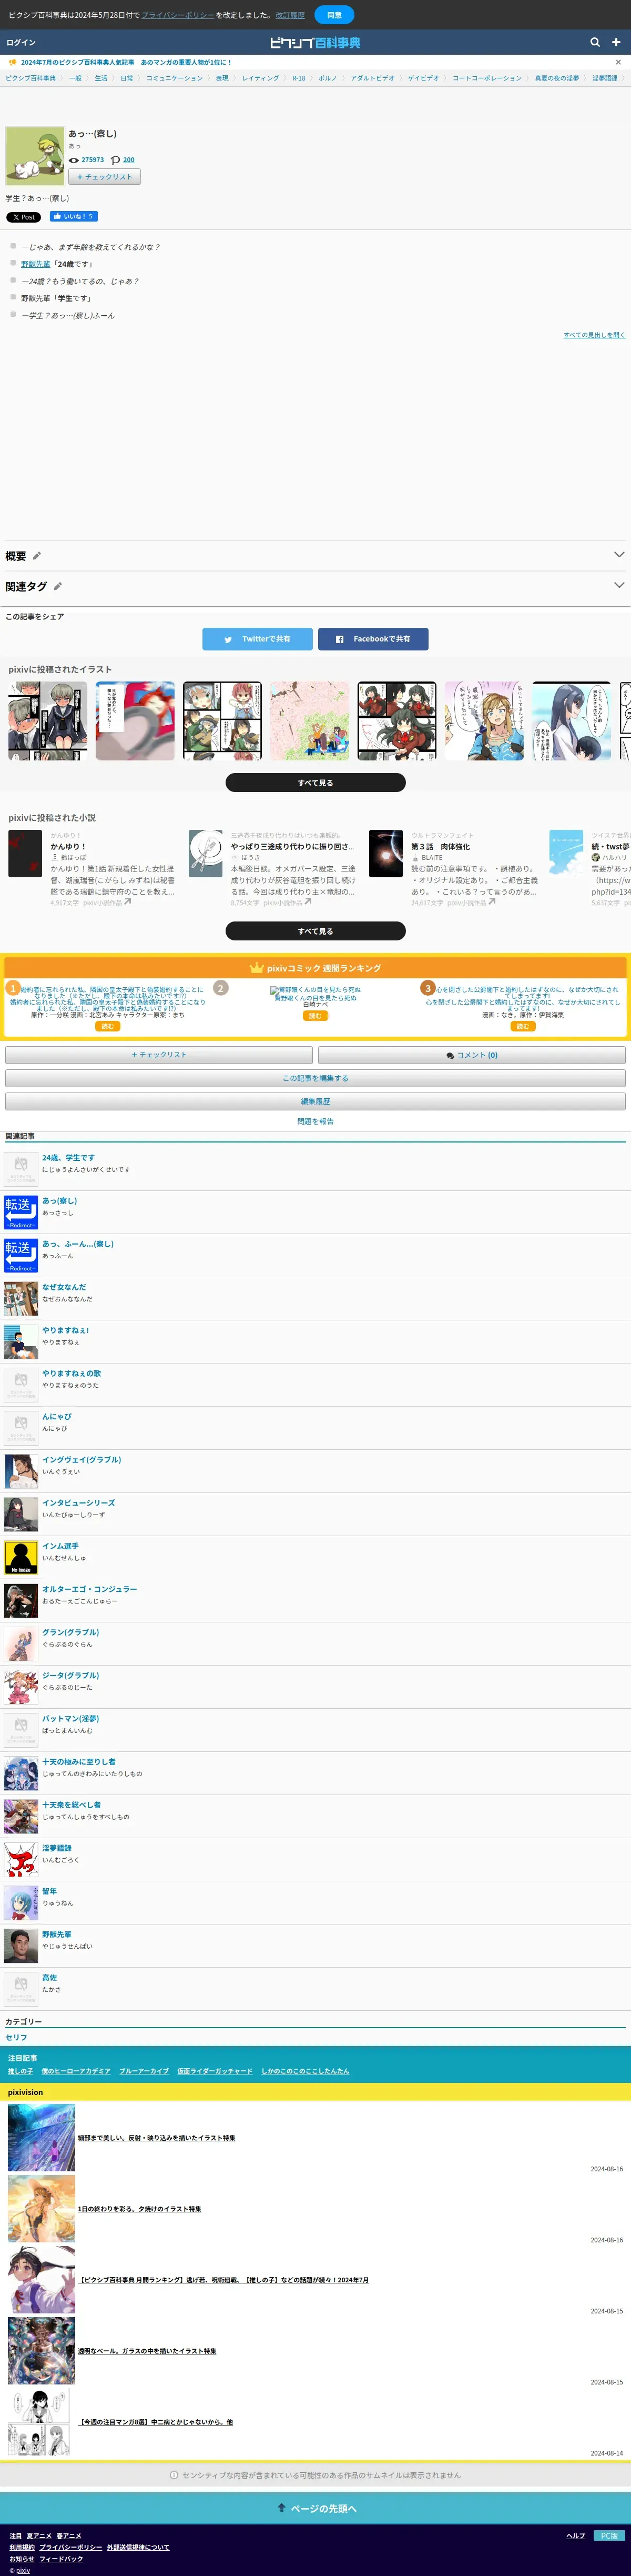Click すべて見る under illustrations
Viewport: 631px width, 2576px height.
click(x=315, y=783)
